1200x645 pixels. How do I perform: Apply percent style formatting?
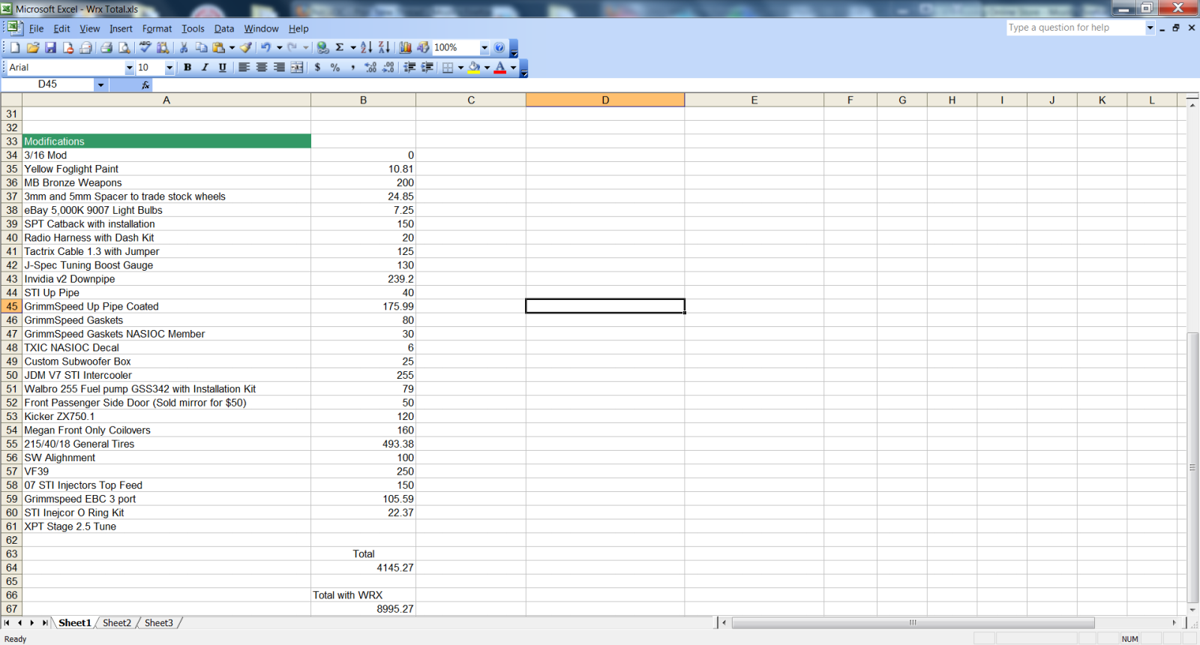pyautogui.click(x=335, y=67)
